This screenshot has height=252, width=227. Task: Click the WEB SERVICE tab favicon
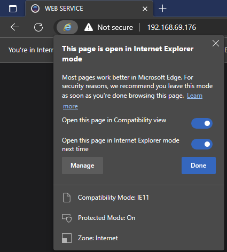click(x=35, y=9)
